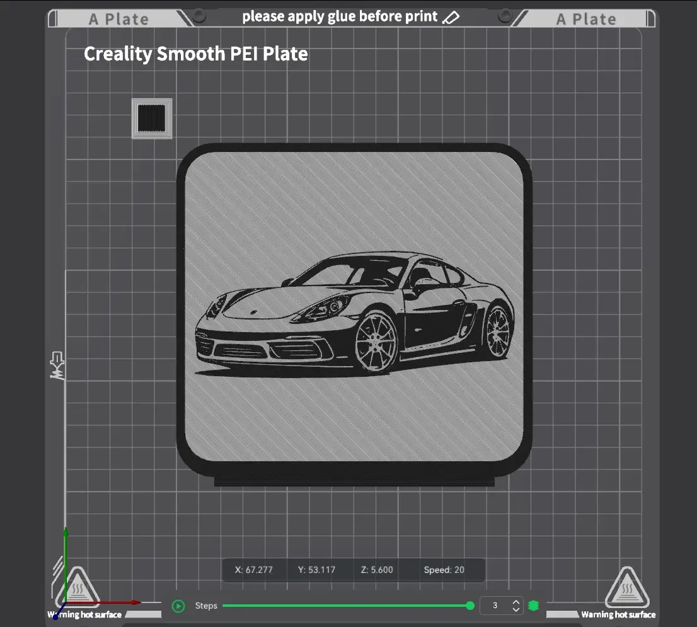Click the glue eraser icon at plate top

pos(451,18)
